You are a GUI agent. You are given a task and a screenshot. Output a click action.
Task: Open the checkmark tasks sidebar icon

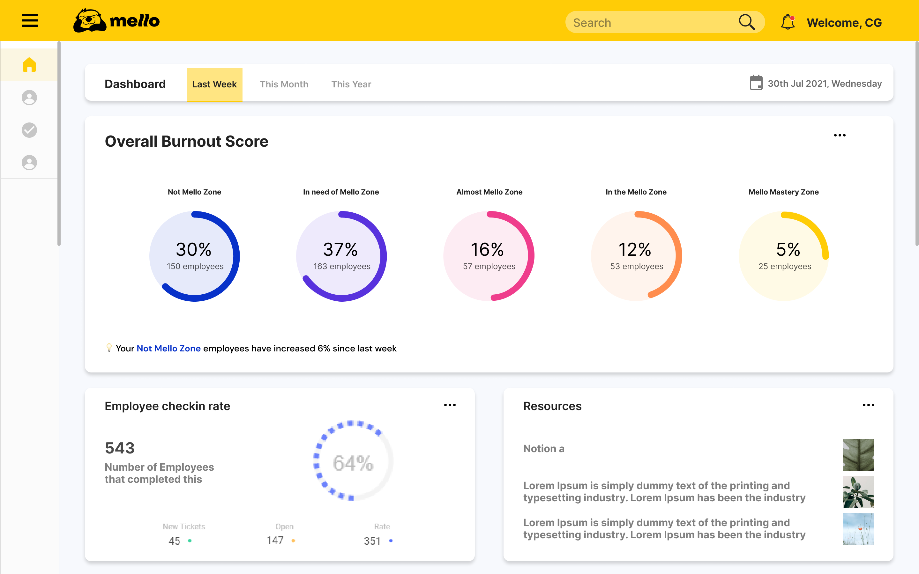tap(29, 130)
